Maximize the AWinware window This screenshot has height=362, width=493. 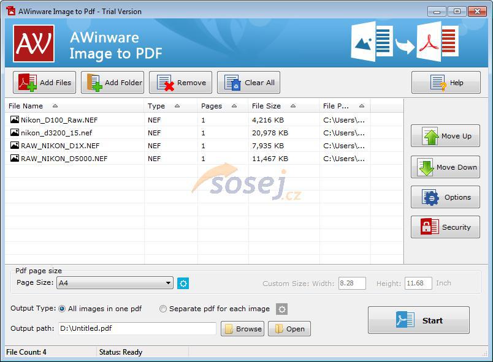click(457, 12)
